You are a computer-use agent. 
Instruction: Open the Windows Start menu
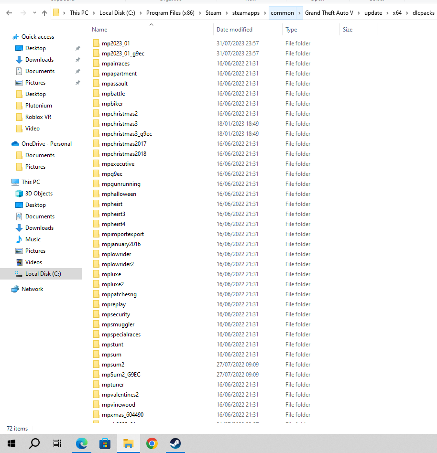11,443
